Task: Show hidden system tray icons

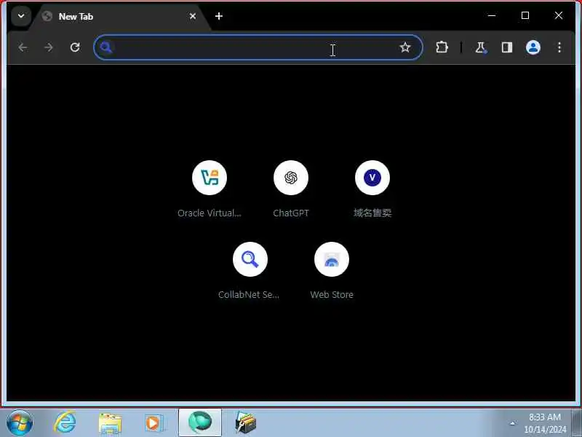Action: coord(513,423)
